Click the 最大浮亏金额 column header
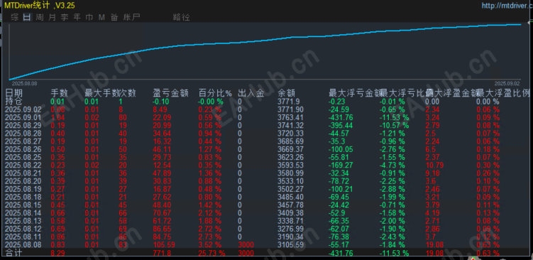This screenshot has height=260, width=533. 355,93
